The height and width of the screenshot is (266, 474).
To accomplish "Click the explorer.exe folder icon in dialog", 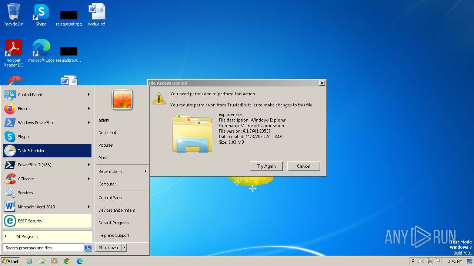I will tap(192, 133).
